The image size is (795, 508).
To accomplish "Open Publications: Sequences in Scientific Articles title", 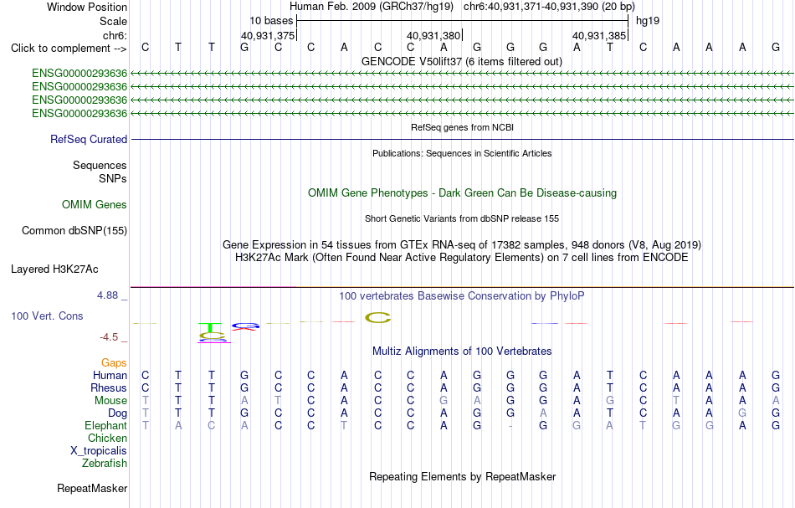I will [462, 153].
